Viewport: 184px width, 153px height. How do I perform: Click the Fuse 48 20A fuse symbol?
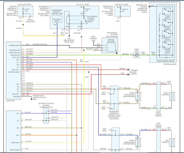pyautogui.click(x=120, y=10)
